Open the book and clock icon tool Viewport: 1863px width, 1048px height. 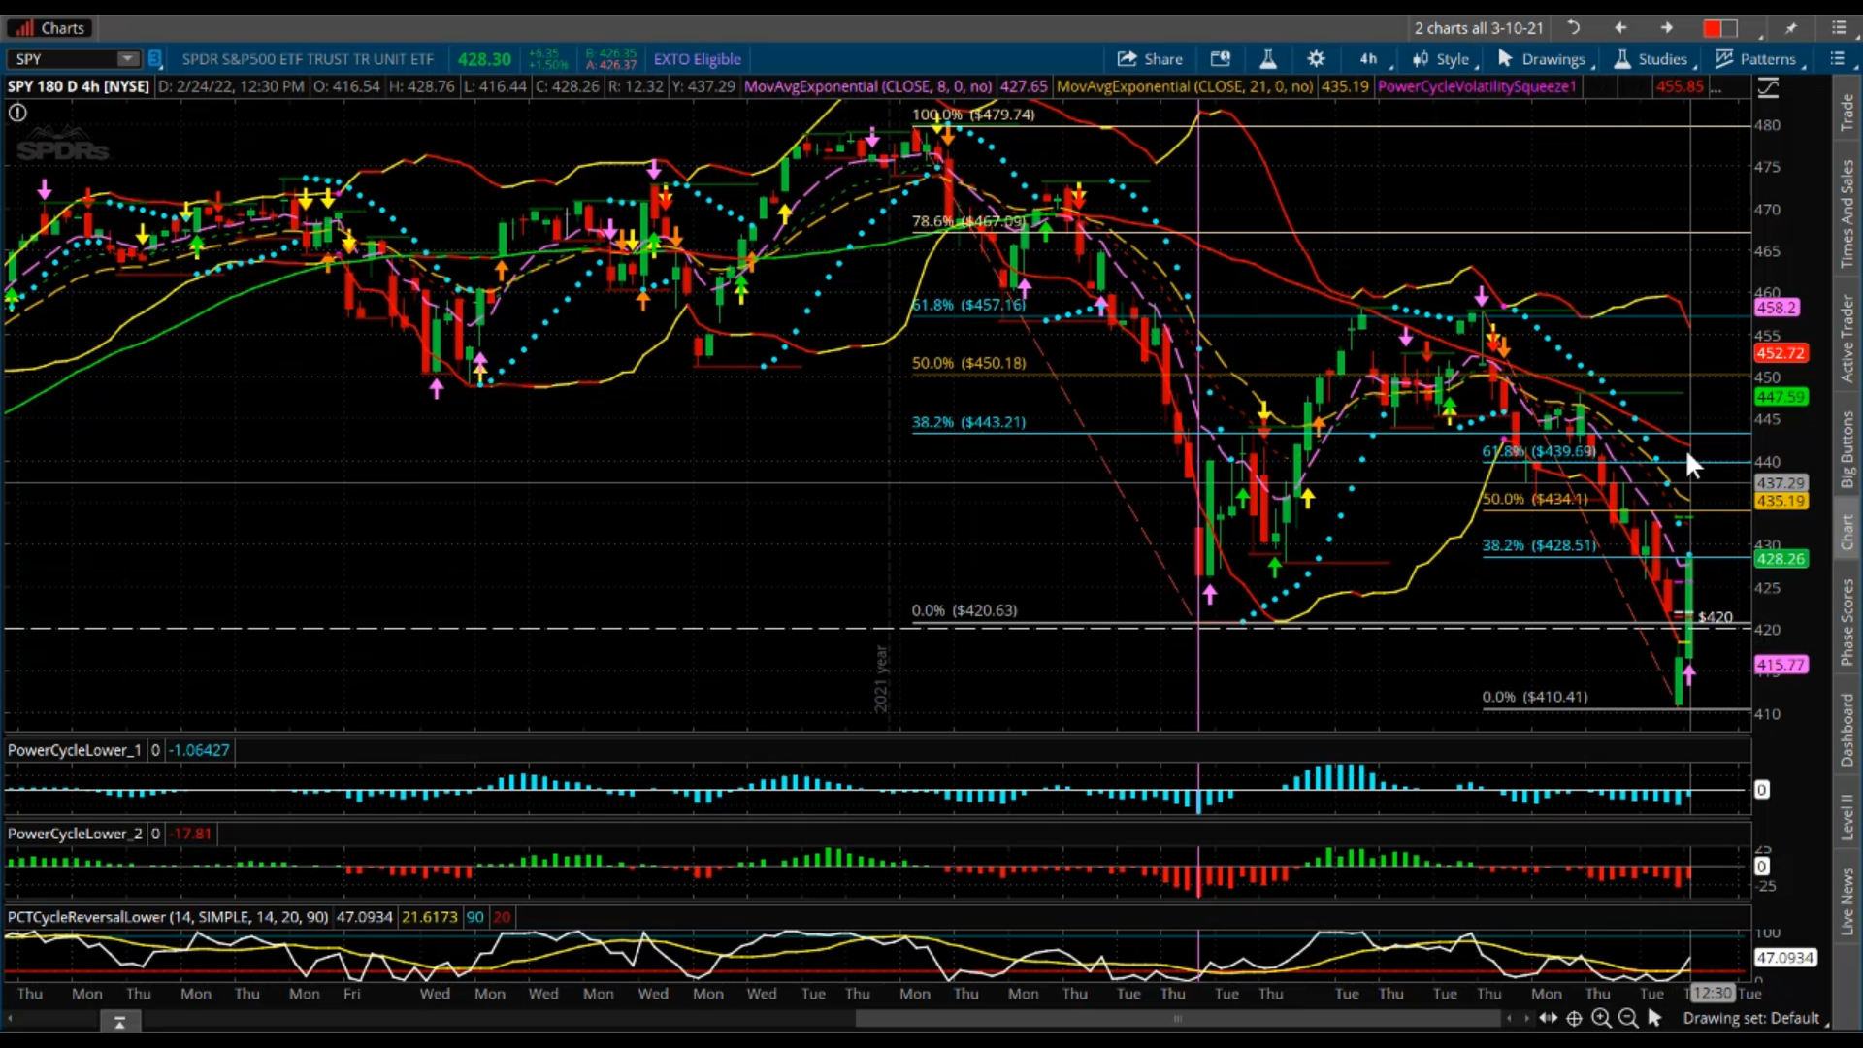point(1221,59)
